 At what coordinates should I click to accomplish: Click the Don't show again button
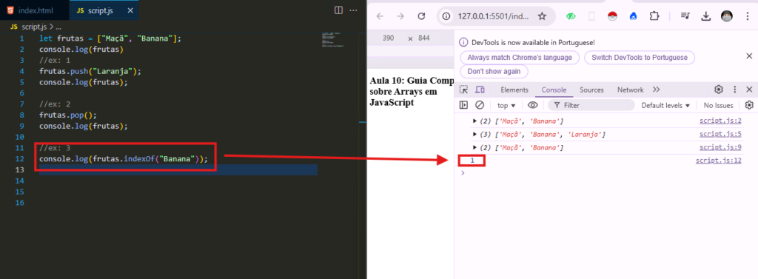point(494,71)
